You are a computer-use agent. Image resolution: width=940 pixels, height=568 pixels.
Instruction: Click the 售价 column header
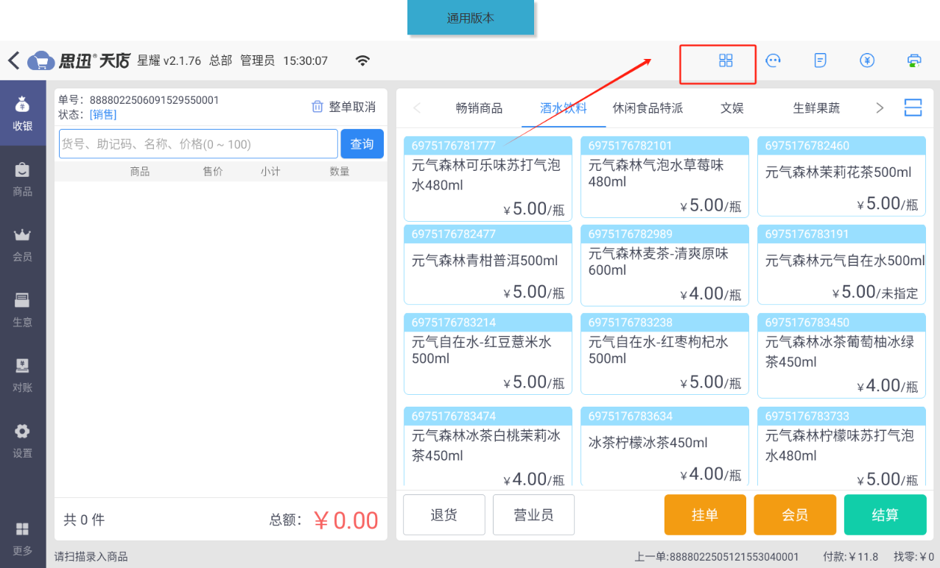click(213, 172)
